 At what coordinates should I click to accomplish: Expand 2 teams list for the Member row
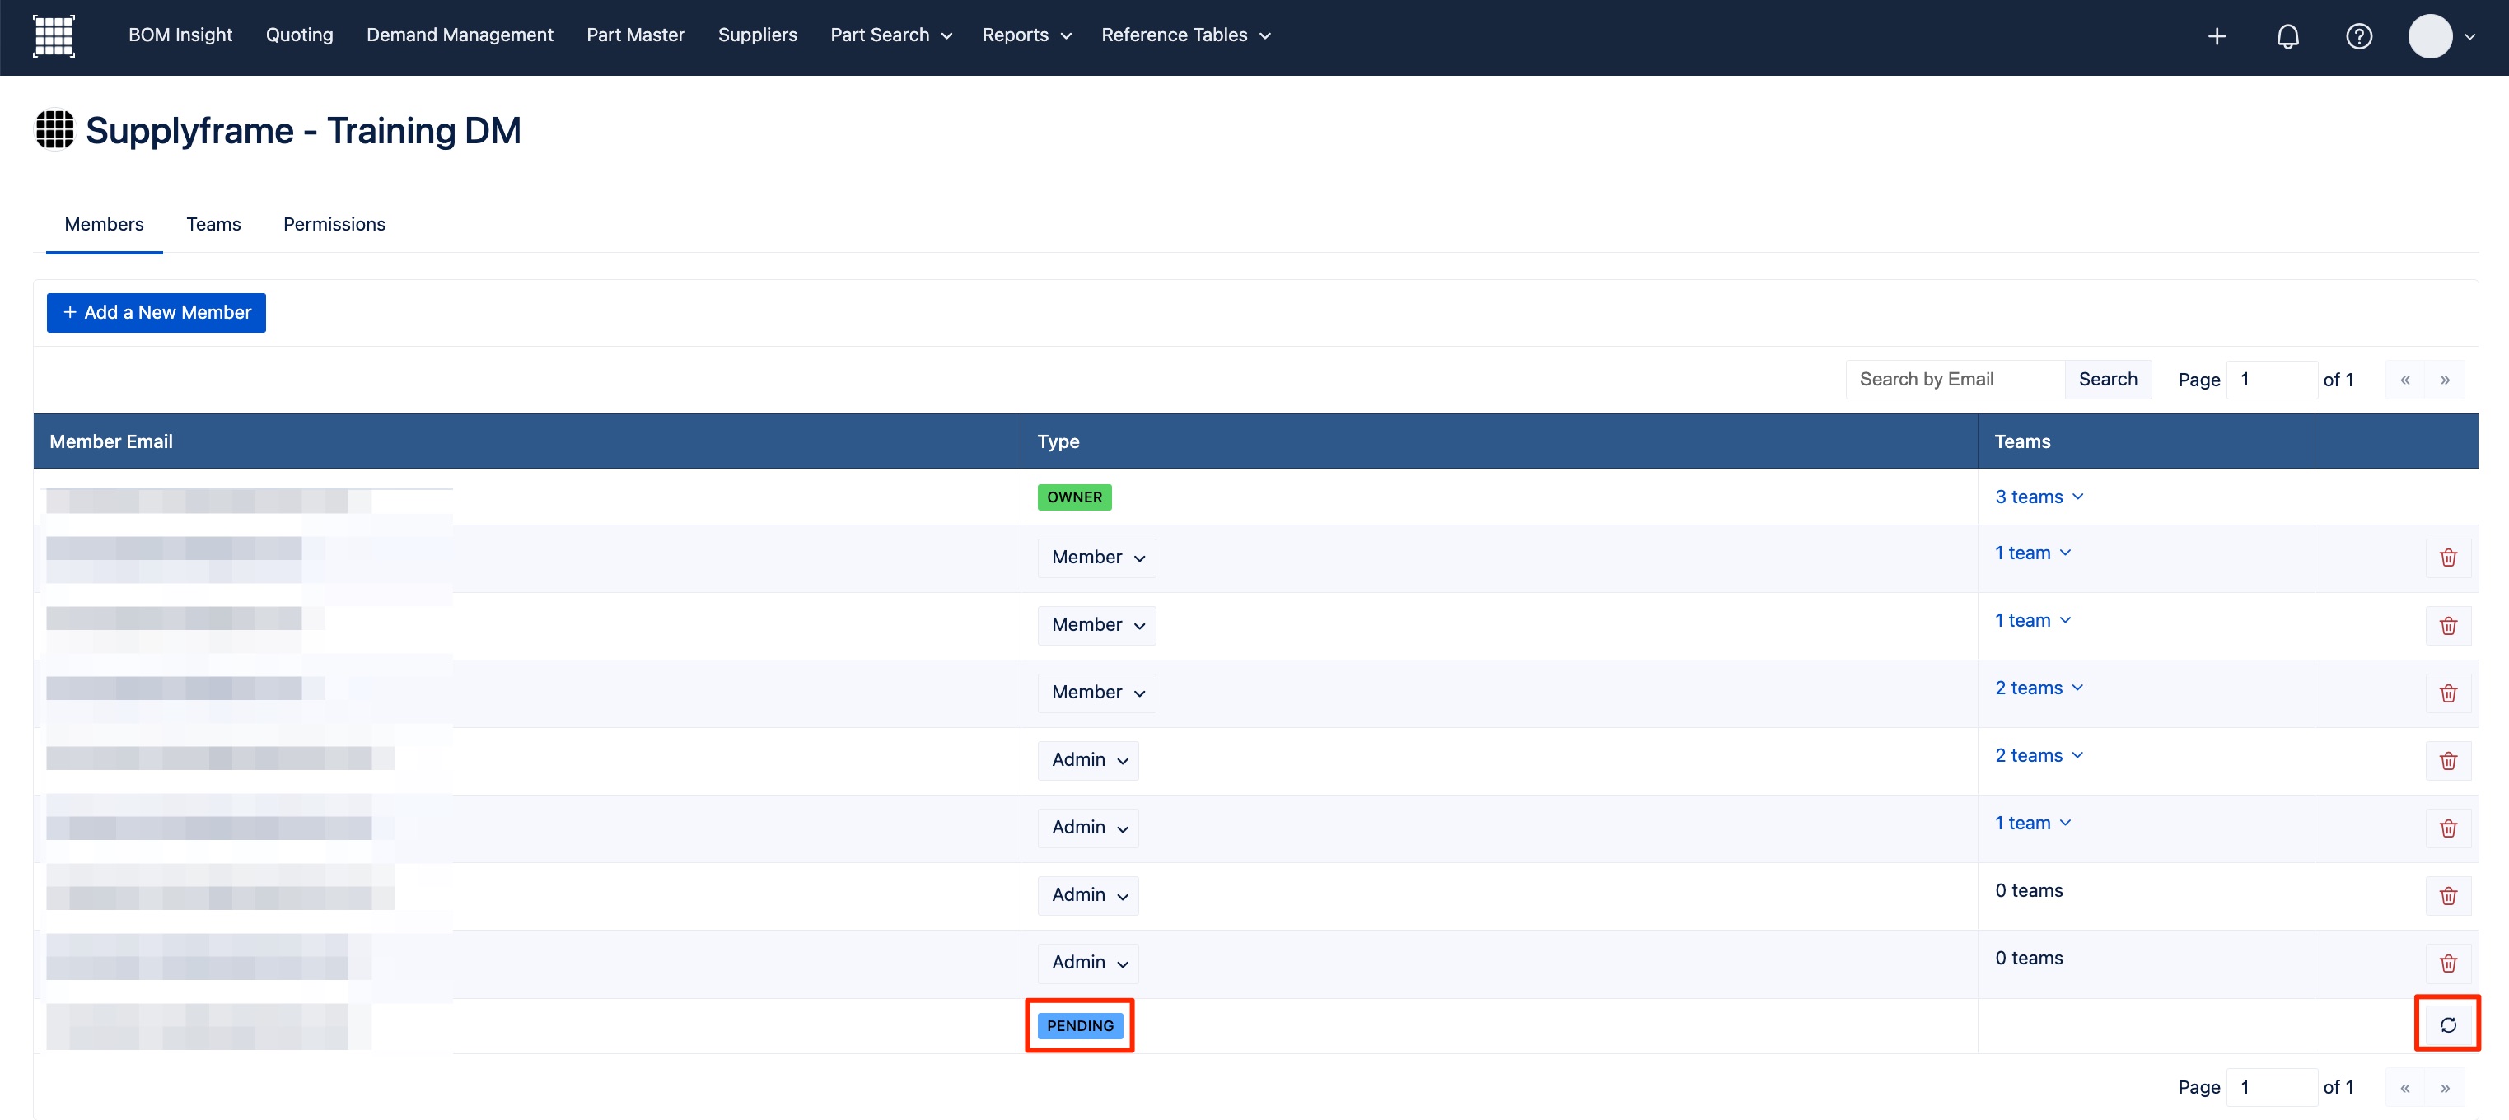pos(2039,688)
